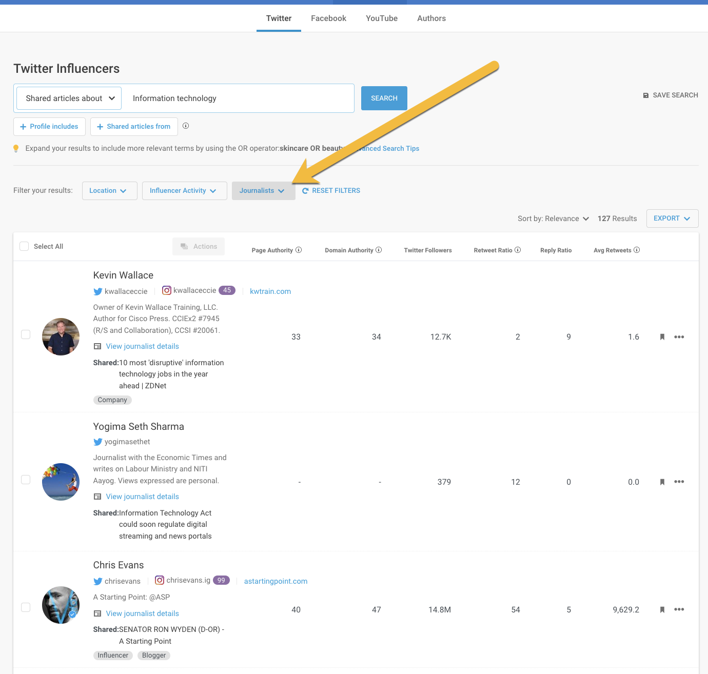This screenshot has width=708, height=674.
Task: Tick the checkbox for Kevin Wallace
Action: [26, 334]
